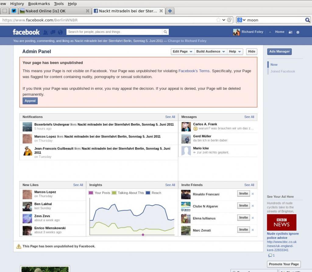
Task: Bookmark this page with star icon
Action: (218, 20)
